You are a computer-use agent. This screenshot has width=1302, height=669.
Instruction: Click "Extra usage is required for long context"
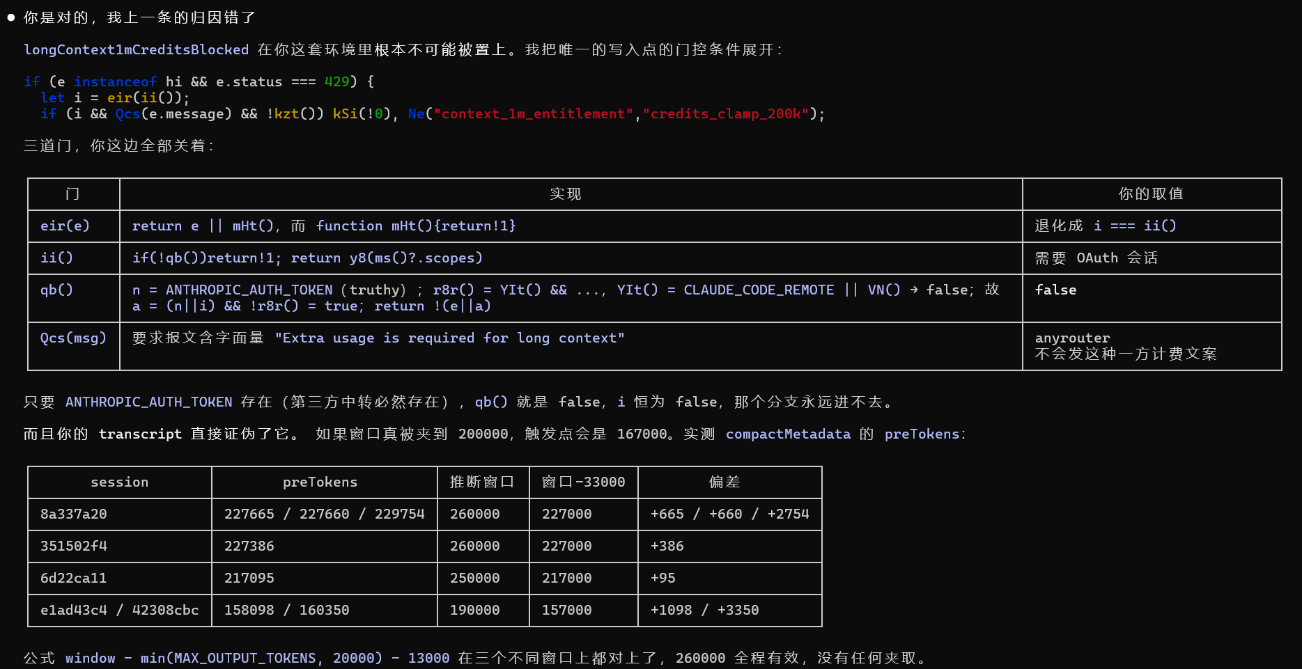[x=449, y=338]
